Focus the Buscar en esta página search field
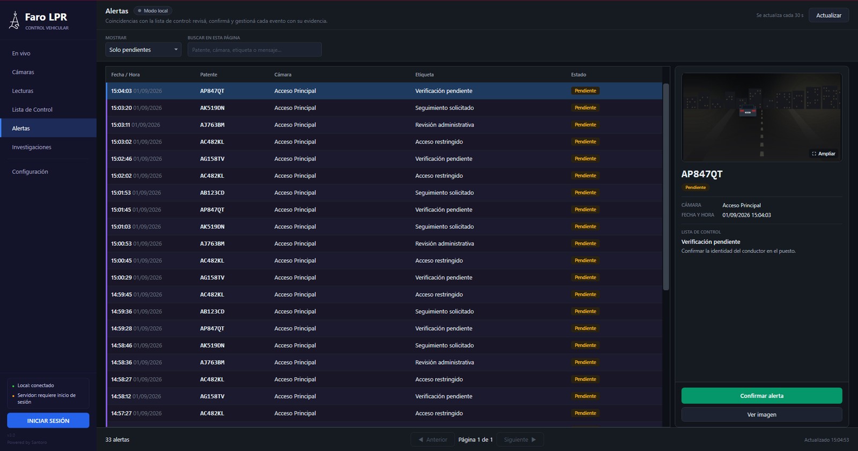This screenshot has width=858, height=451. click(x=255, y=50)
